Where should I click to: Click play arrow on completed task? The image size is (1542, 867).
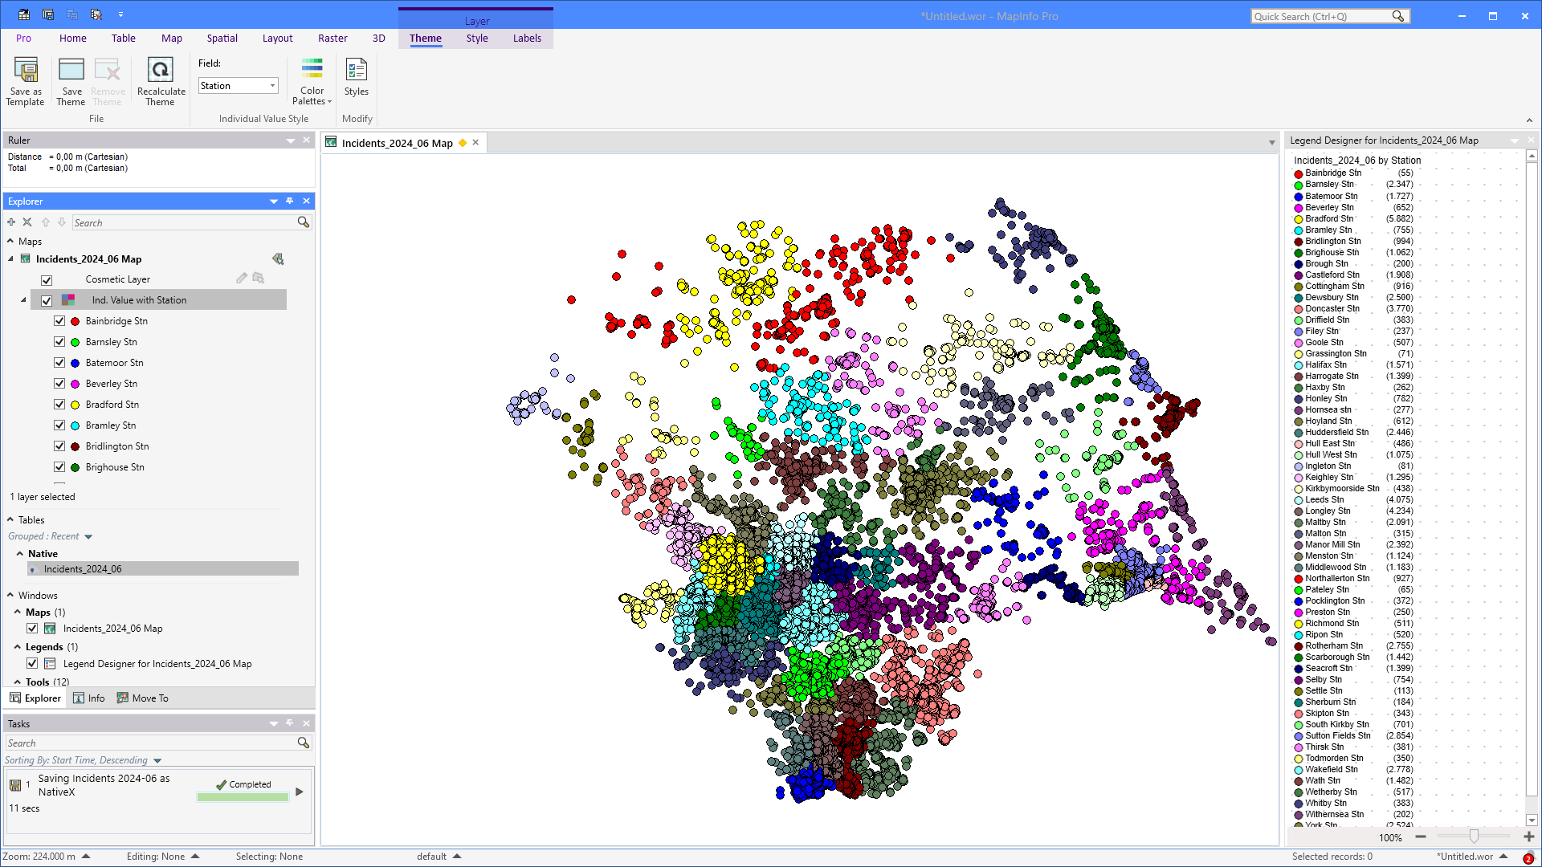300,792
